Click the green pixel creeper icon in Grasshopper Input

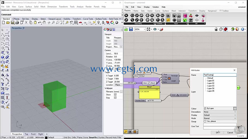click(x=185, y=20)
